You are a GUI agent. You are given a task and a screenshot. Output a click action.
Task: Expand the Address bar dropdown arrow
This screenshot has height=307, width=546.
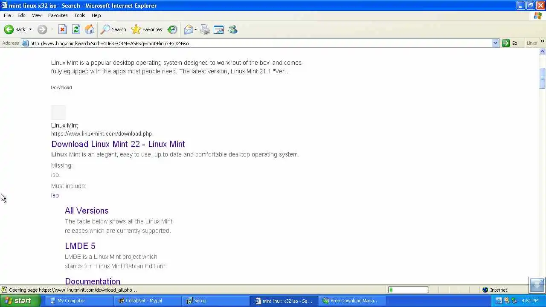click(x=495, y=43)
